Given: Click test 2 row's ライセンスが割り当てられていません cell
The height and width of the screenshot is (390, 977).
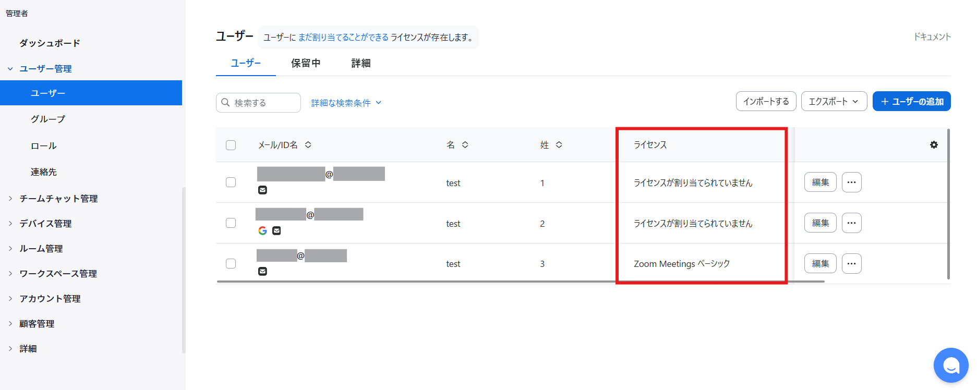Looking at the screenshot, I should click(x=693, y=224).
